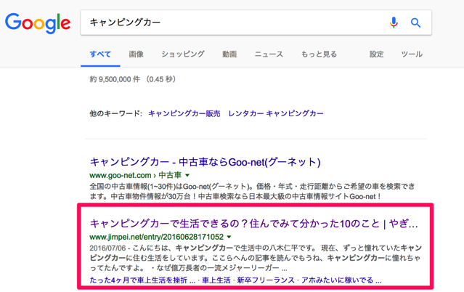464x292 pixels.
Task: Activate voice search microphone icon
Action: [394, 23]
